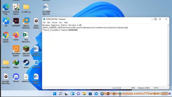This screenshot has height=97, width=172.
Task: Open Task View on the taskbar
Action: point(66,94)
